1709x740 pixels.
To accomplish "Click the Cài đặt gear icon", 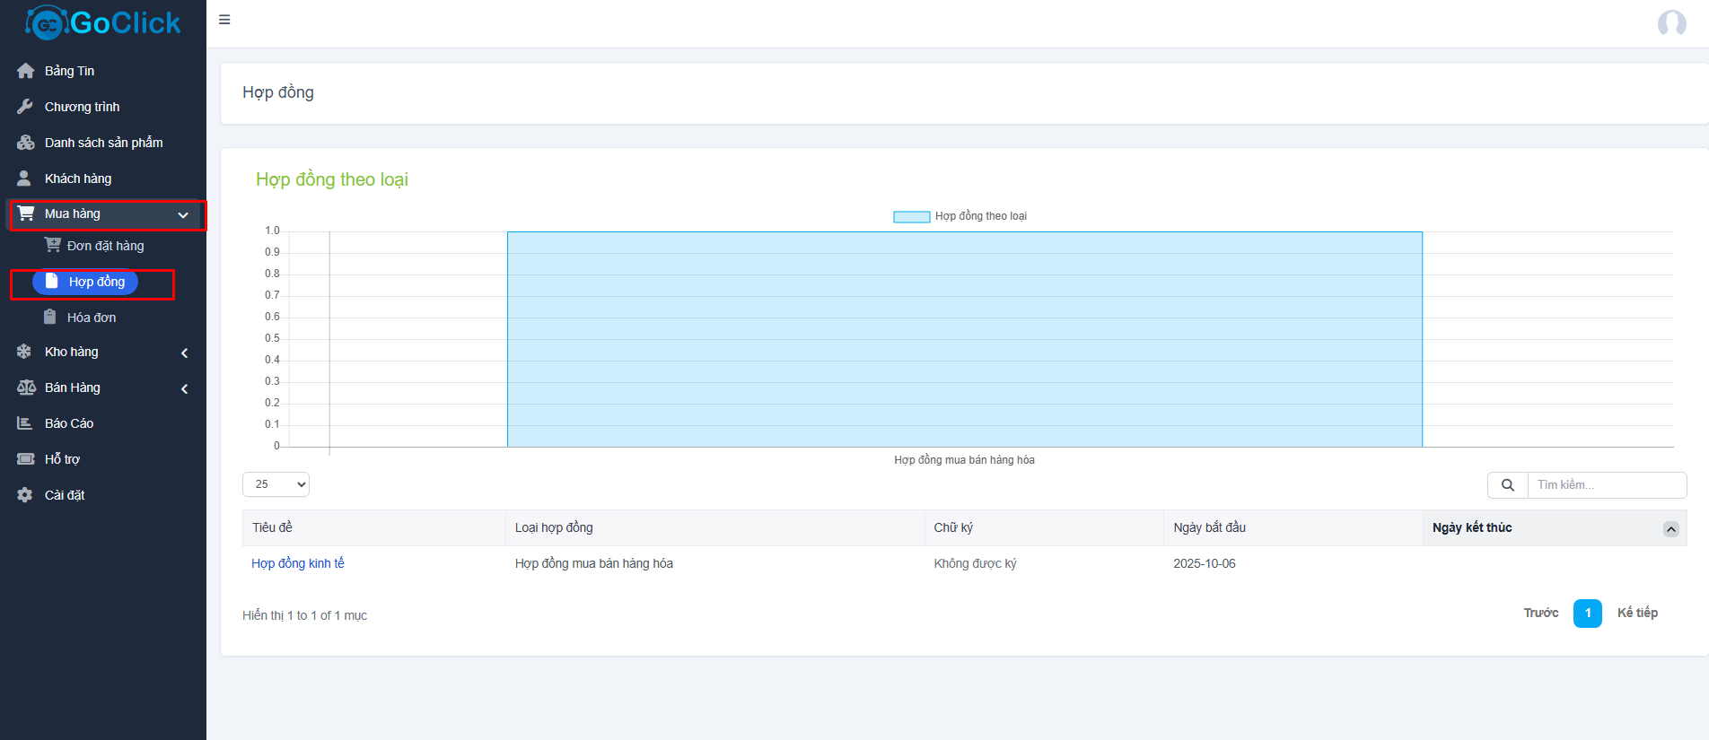I will [x=25, y=495].
